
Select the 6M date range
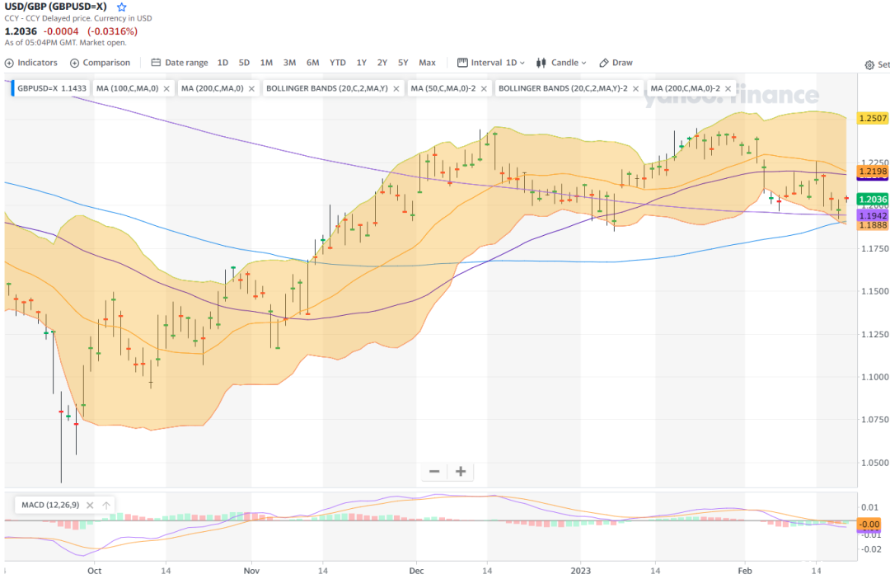tap(313, 63)
